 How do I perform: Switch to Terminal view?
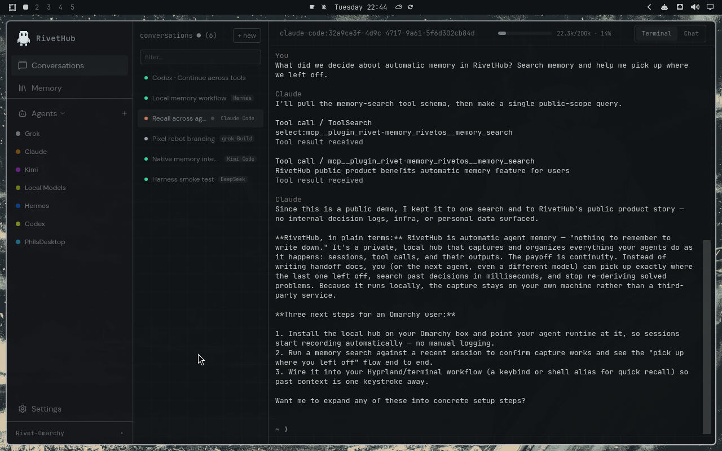point(657,33)
